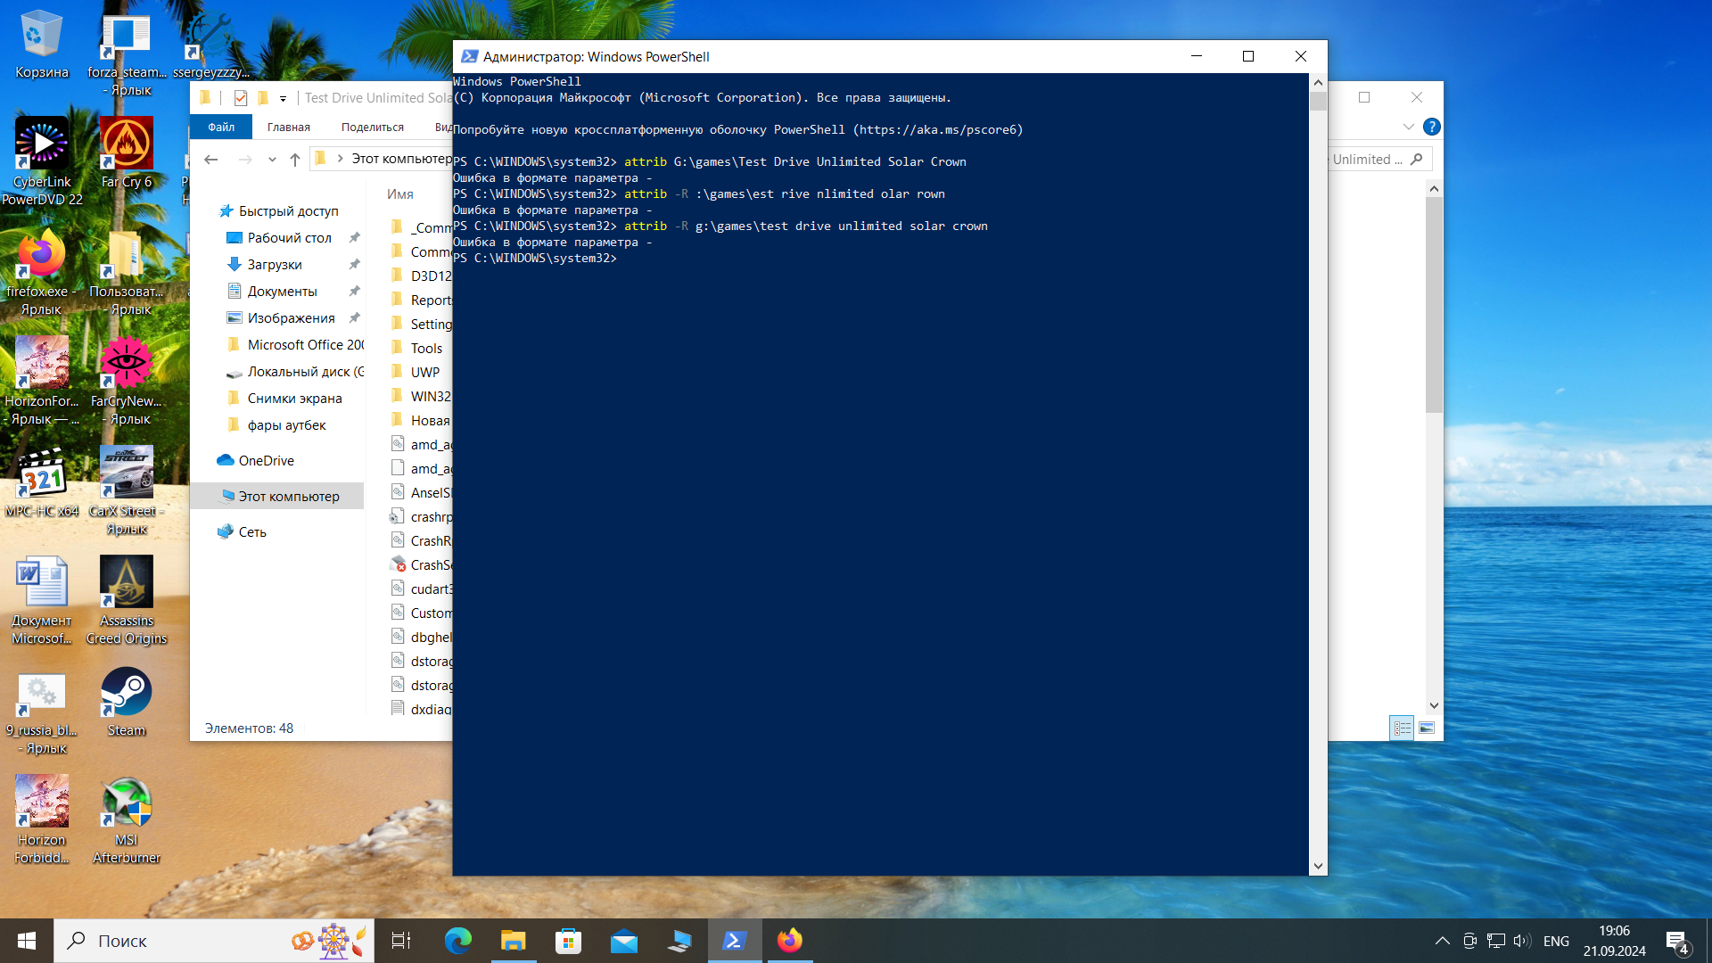
Task: Toggle Task View button on taskbar
Action: click(401, 941)
